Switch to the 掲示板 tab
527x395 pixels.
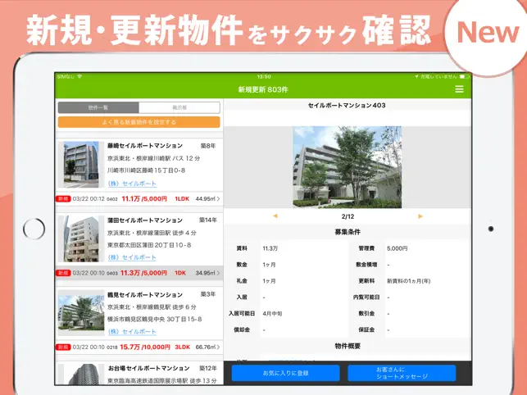pos(179,107)
